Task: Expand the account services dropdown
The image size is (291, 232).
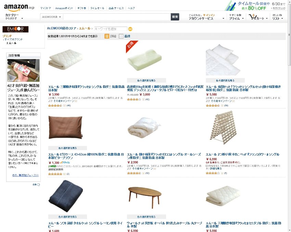Action: click(x=206, y=17)
